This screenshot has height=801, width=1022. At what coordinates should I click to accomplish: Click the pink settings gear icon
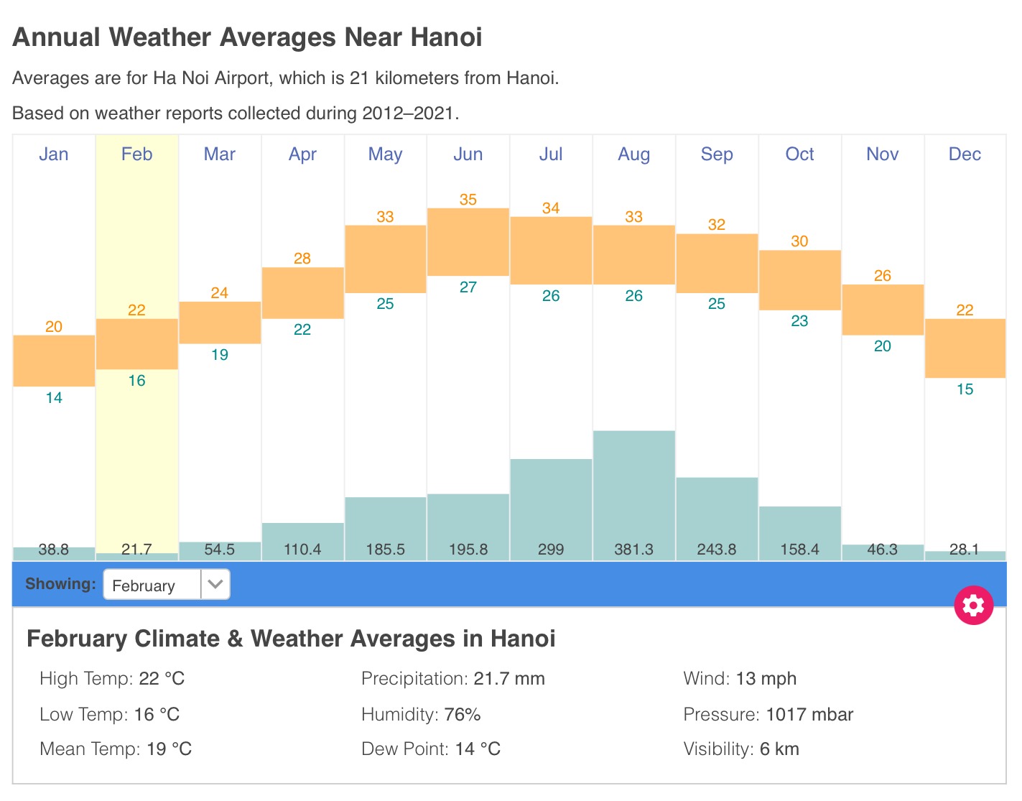point(973,606)
